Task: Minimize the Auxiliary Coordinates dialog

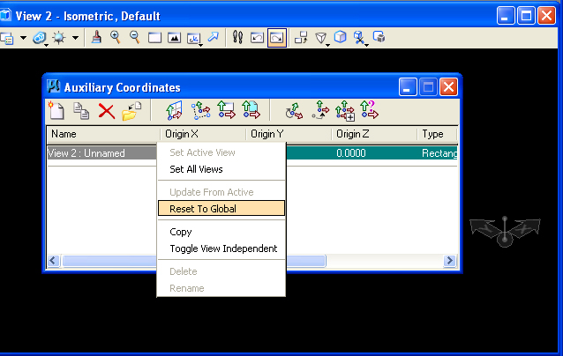Action: 408,87
